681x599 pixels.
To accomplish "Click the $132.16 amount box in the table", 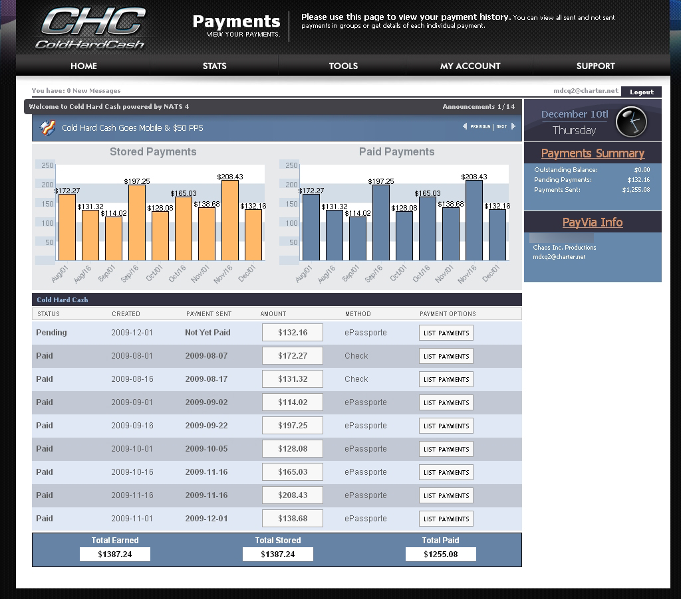I will [x=293, y=333].
